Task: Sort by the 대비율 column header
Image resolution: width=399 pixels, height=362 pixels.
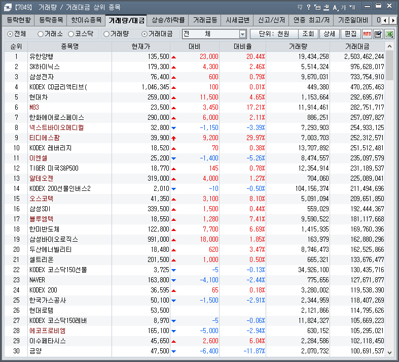Action: pos(242,46)
